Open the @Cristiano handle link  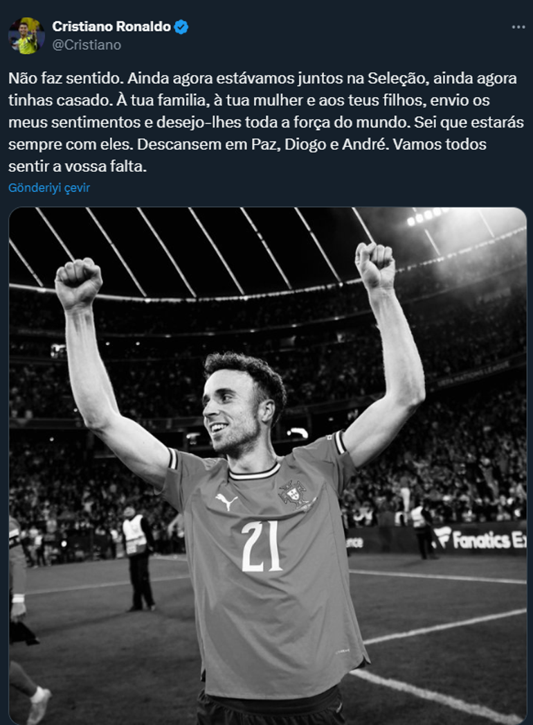(87, 45)
